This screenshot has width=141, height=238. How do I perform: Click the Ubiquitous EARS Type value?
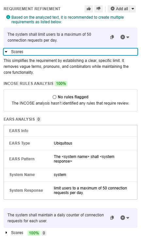(x=63, y=143)
